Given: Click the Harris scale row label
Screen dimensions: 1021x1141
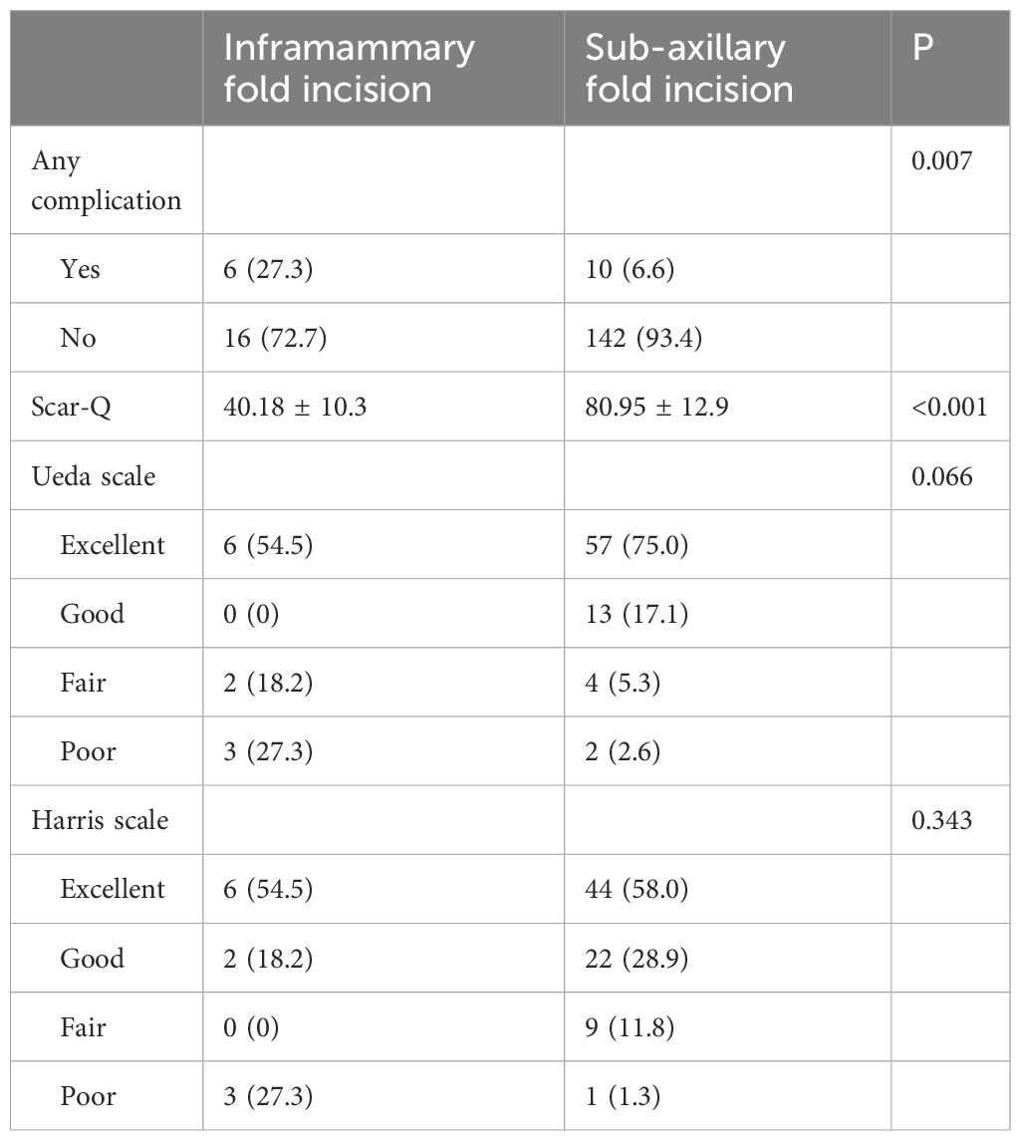Looking at the screenshot, I should (100, 820).
